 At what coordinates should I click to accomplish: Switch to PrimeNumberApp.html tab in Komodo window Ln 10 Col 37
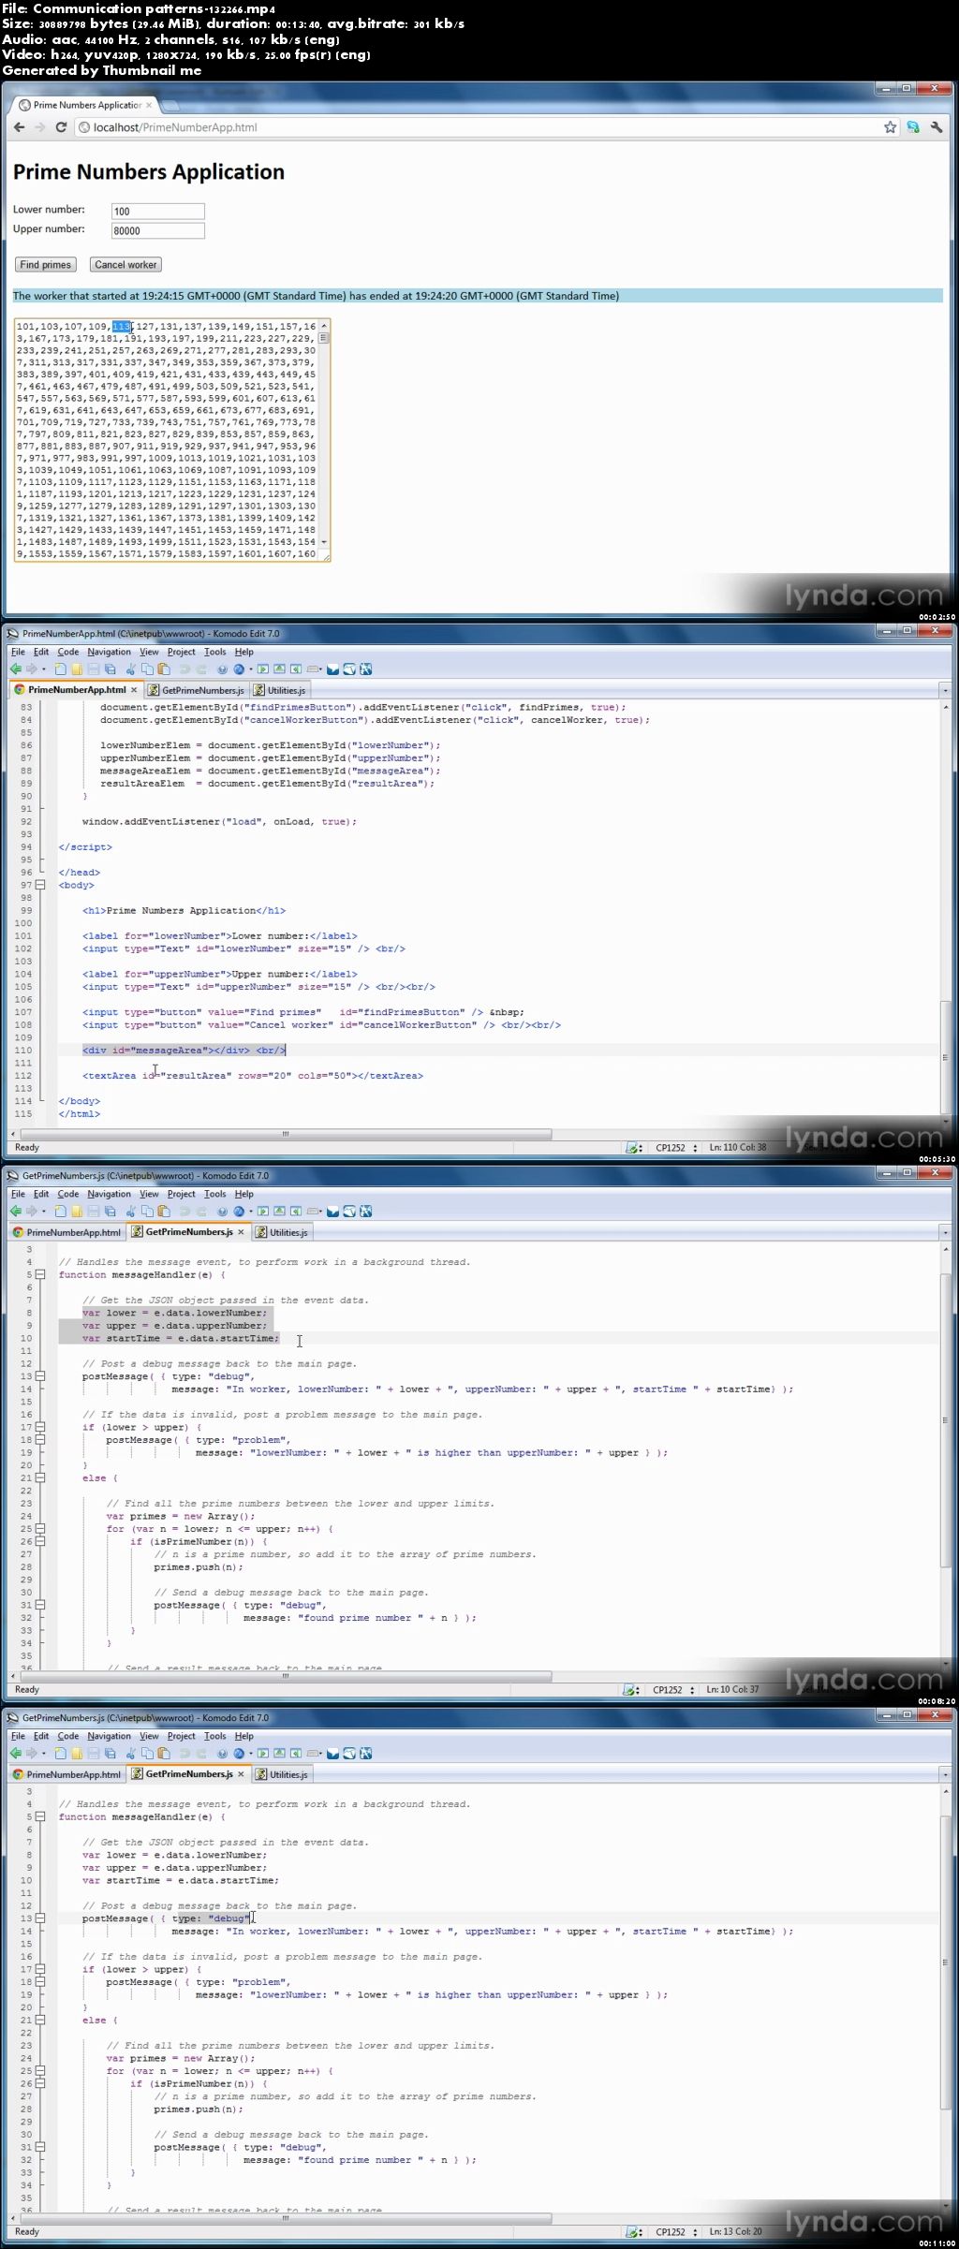coord(66,1232)
